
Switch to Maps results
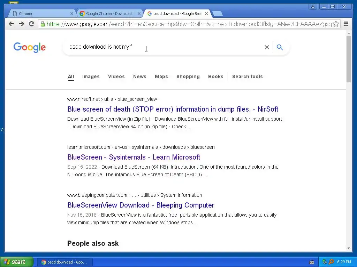click(161, 76)
